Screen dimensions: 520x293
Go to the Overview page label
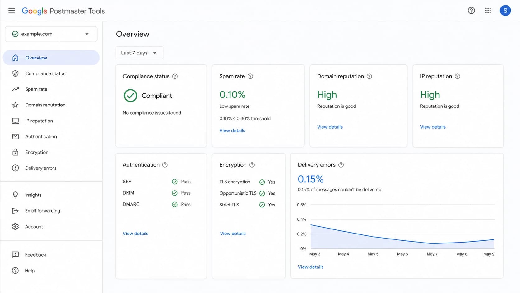[x=36, y=58]
